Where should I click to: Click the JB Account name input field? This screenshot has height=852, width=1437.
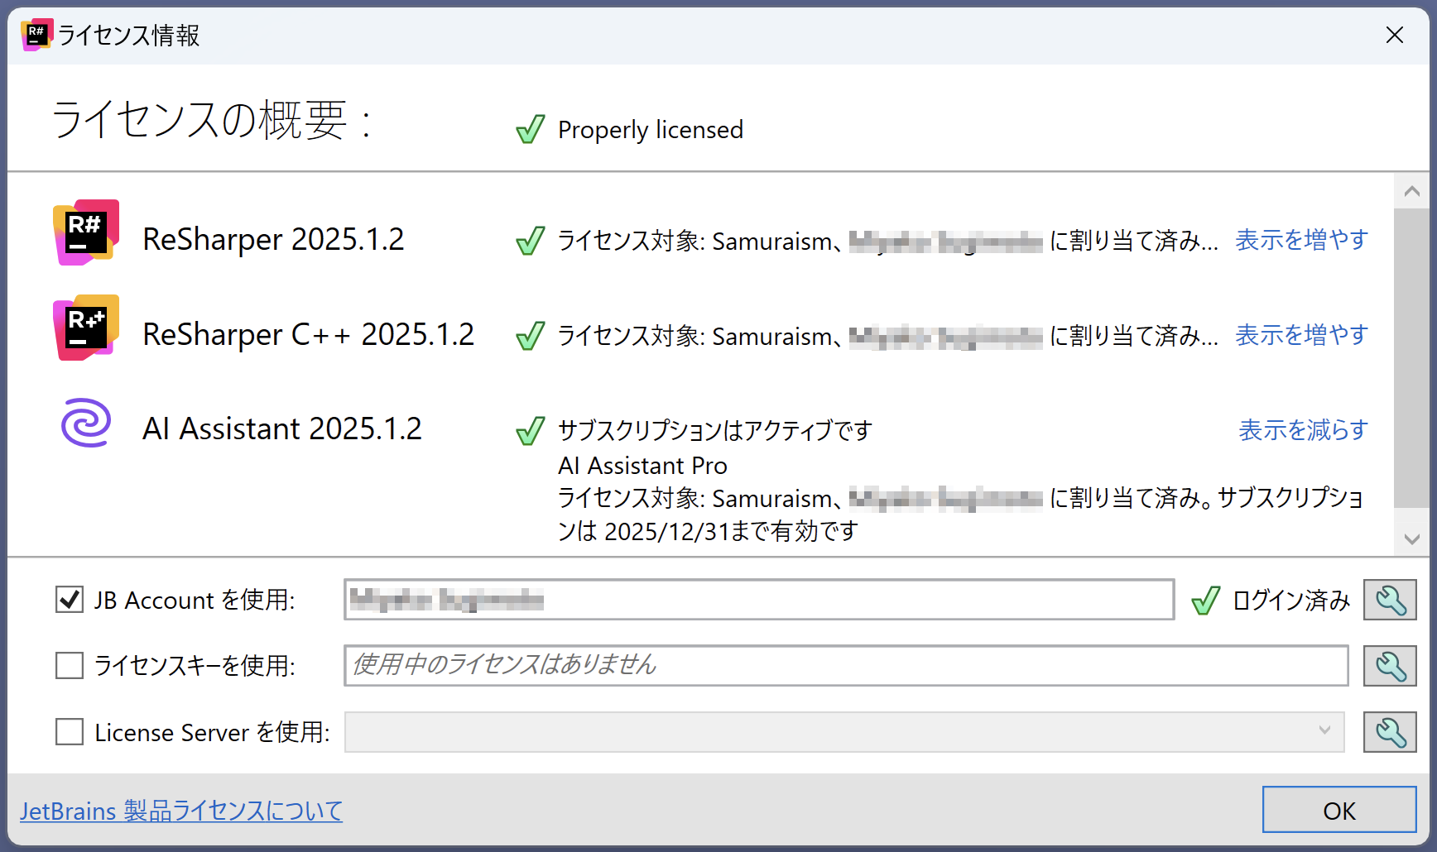pyautogui.click(x=759, y=600)
